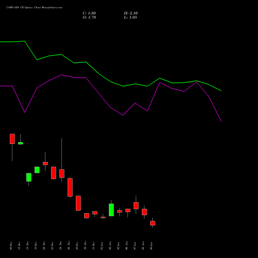The height and width of the screenshot is (258, 258).
Task: Select the red candlestick for 09 Dec
Action: [x=12, y=139]
